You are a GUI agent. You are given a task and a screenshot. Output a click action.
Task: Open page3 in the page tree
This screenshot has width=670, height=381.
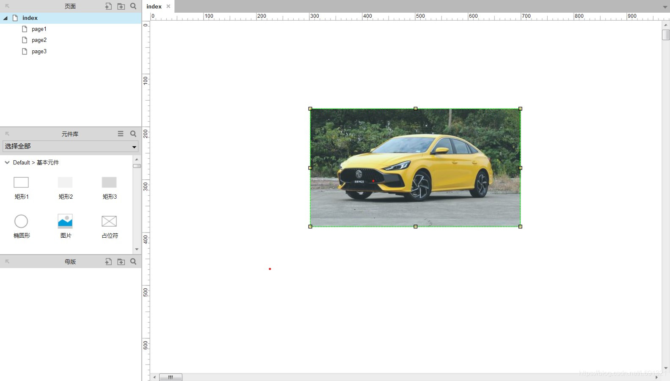click(39, 51)
